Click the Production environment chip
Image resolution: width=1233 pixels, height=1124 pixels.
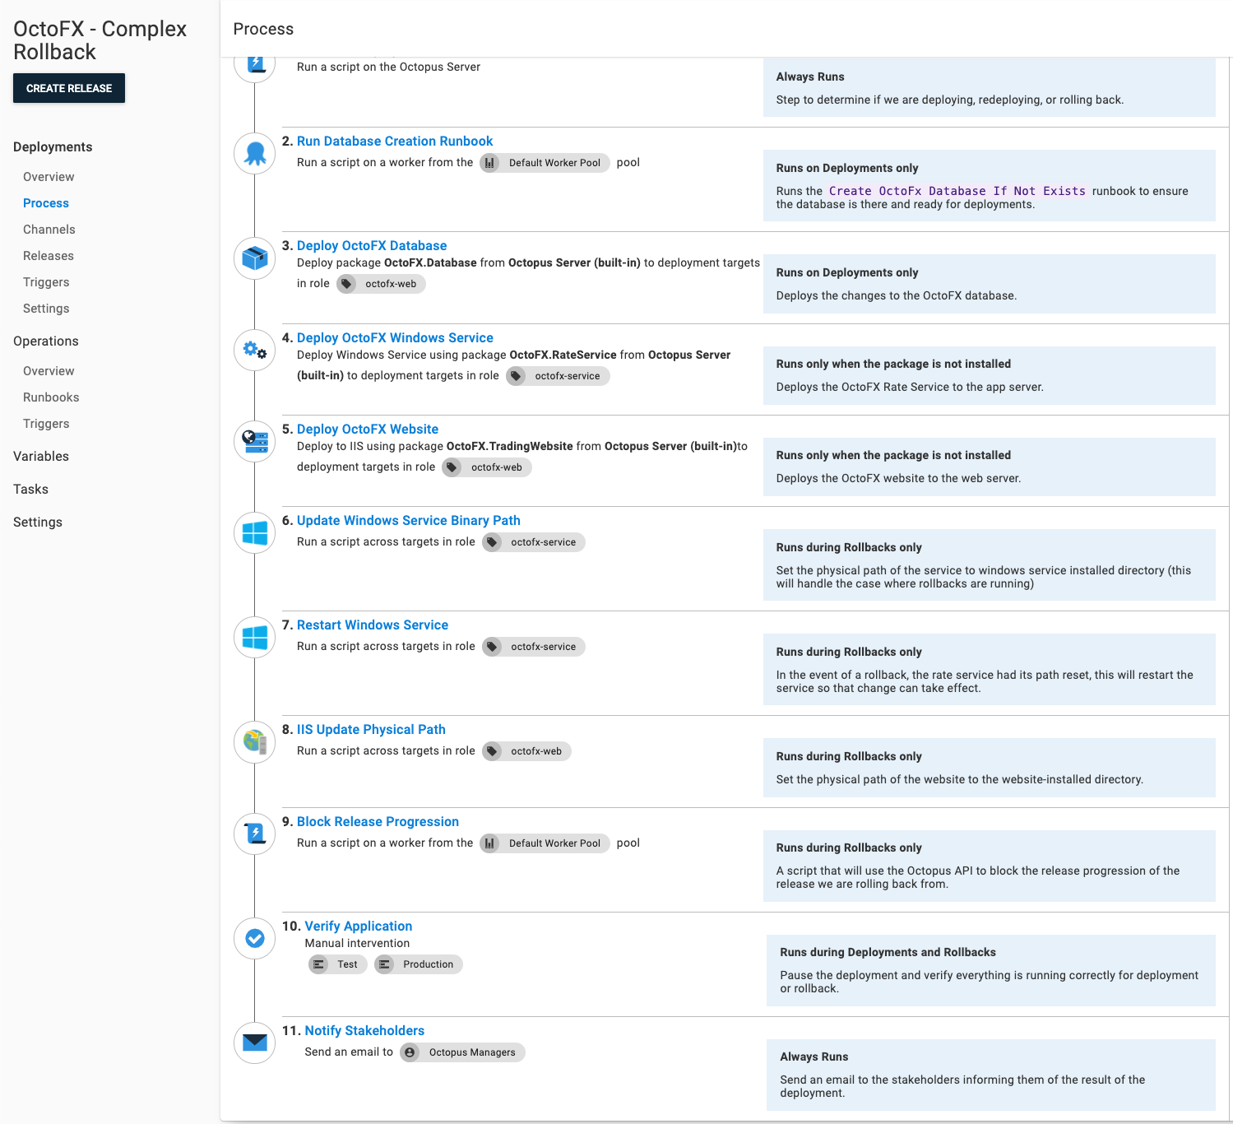click(x=419, y=964)
